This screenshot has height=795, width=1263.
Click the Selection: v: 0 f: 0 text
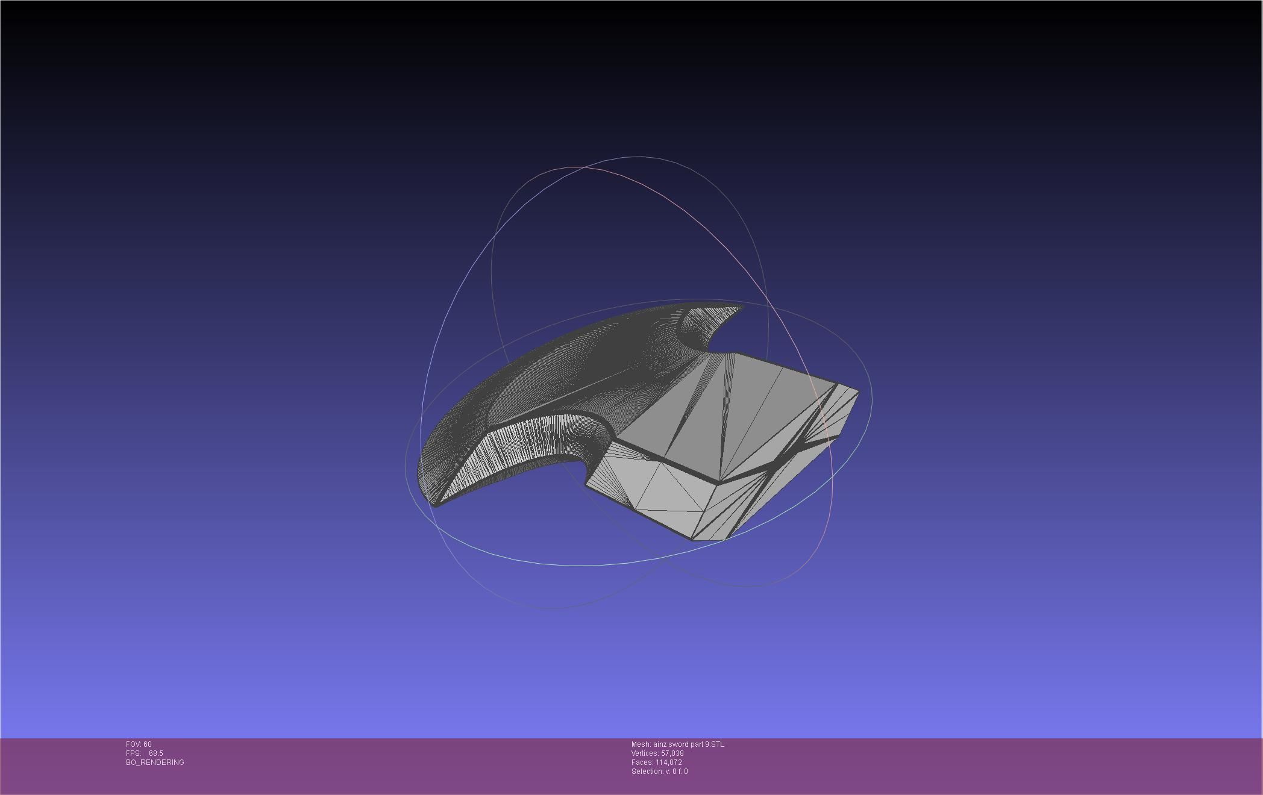point(659,772)
